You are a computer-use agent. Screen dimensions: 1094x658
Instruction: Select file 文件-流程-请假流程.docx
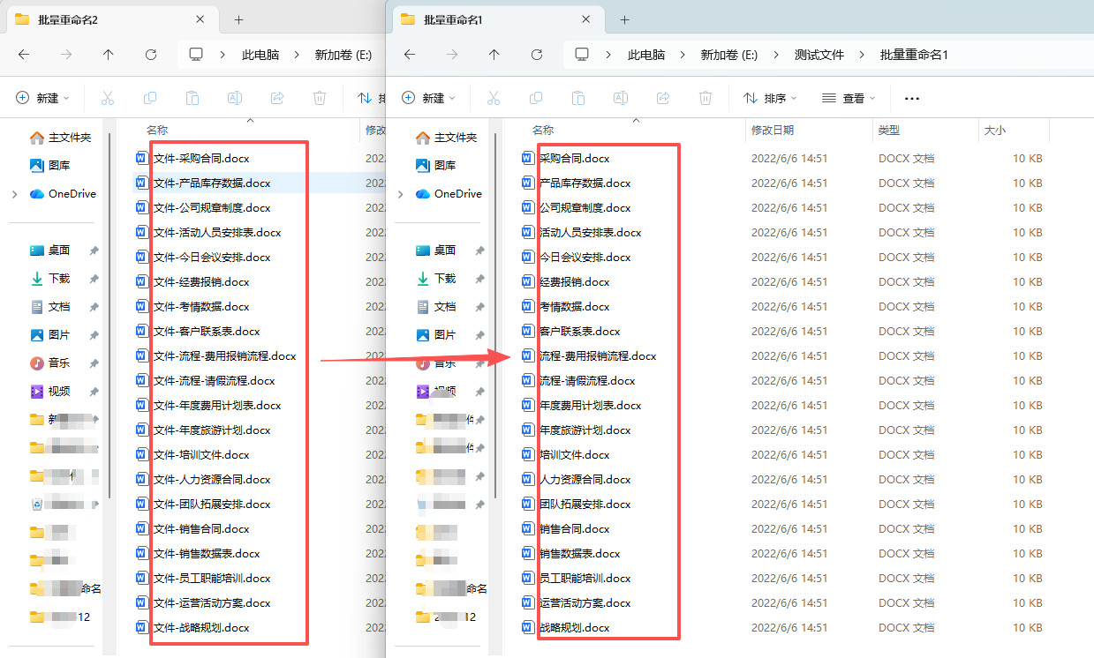(214, 381)
